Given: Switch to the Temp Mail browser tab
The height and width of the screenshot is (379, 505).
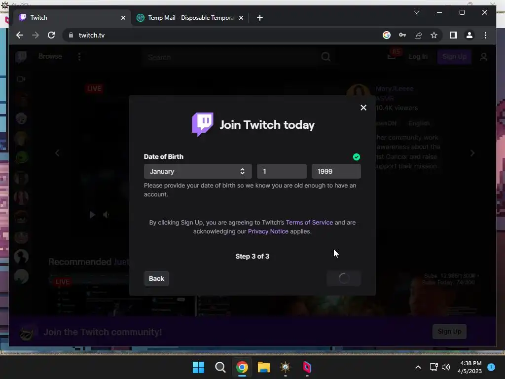Looking at the screenshot, I should (190, 18).
